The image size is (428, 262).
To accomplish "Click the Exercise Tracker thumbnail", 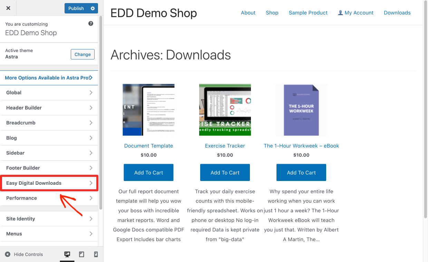I will click(x=225, y=110).
